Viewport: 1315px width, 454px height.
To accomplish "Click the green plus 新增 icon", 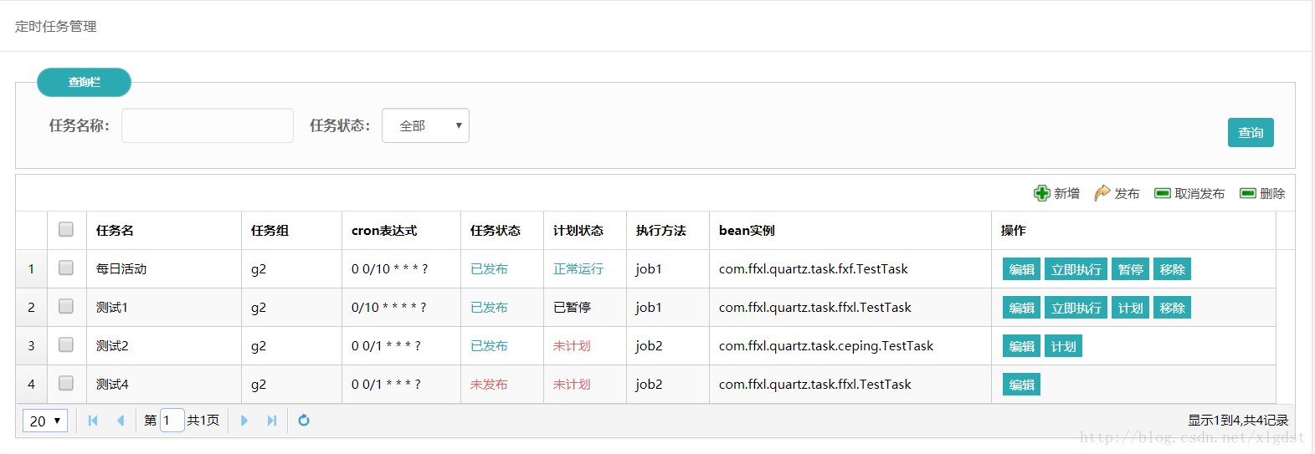I will click(x=1041, y=193).
